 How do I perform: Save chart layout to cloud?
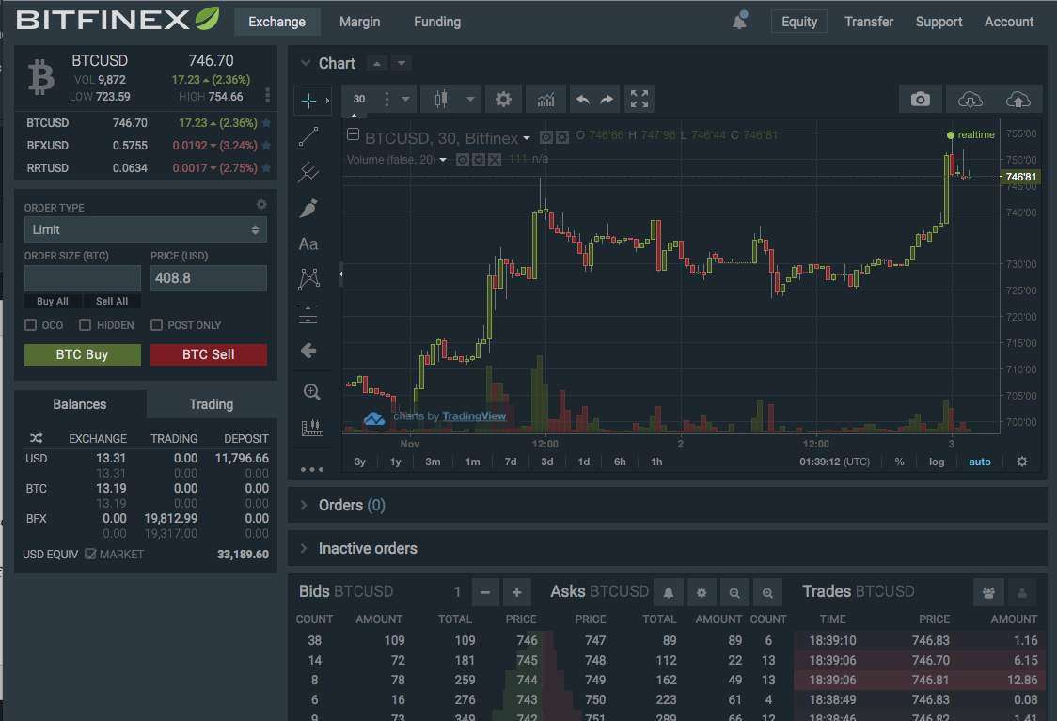1018,100
